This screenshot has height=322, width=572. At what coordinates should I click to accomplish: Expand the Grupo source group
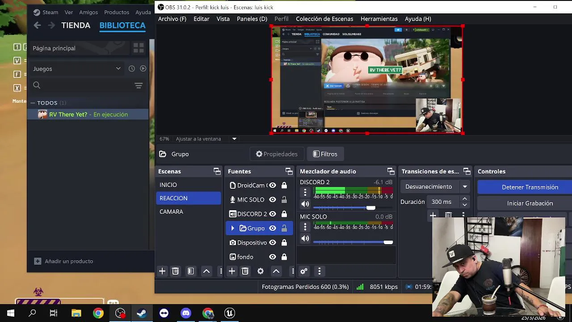(232, 228)
